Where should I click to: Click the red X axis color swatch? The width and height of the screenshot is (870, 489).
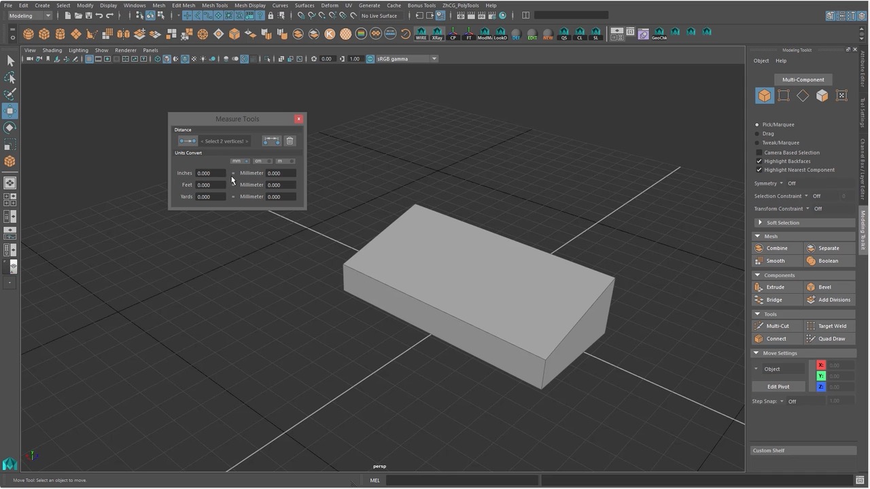tap(820, 365)
